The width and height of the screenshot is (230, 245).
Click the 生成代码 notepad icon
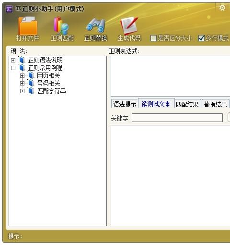[129, 25]
